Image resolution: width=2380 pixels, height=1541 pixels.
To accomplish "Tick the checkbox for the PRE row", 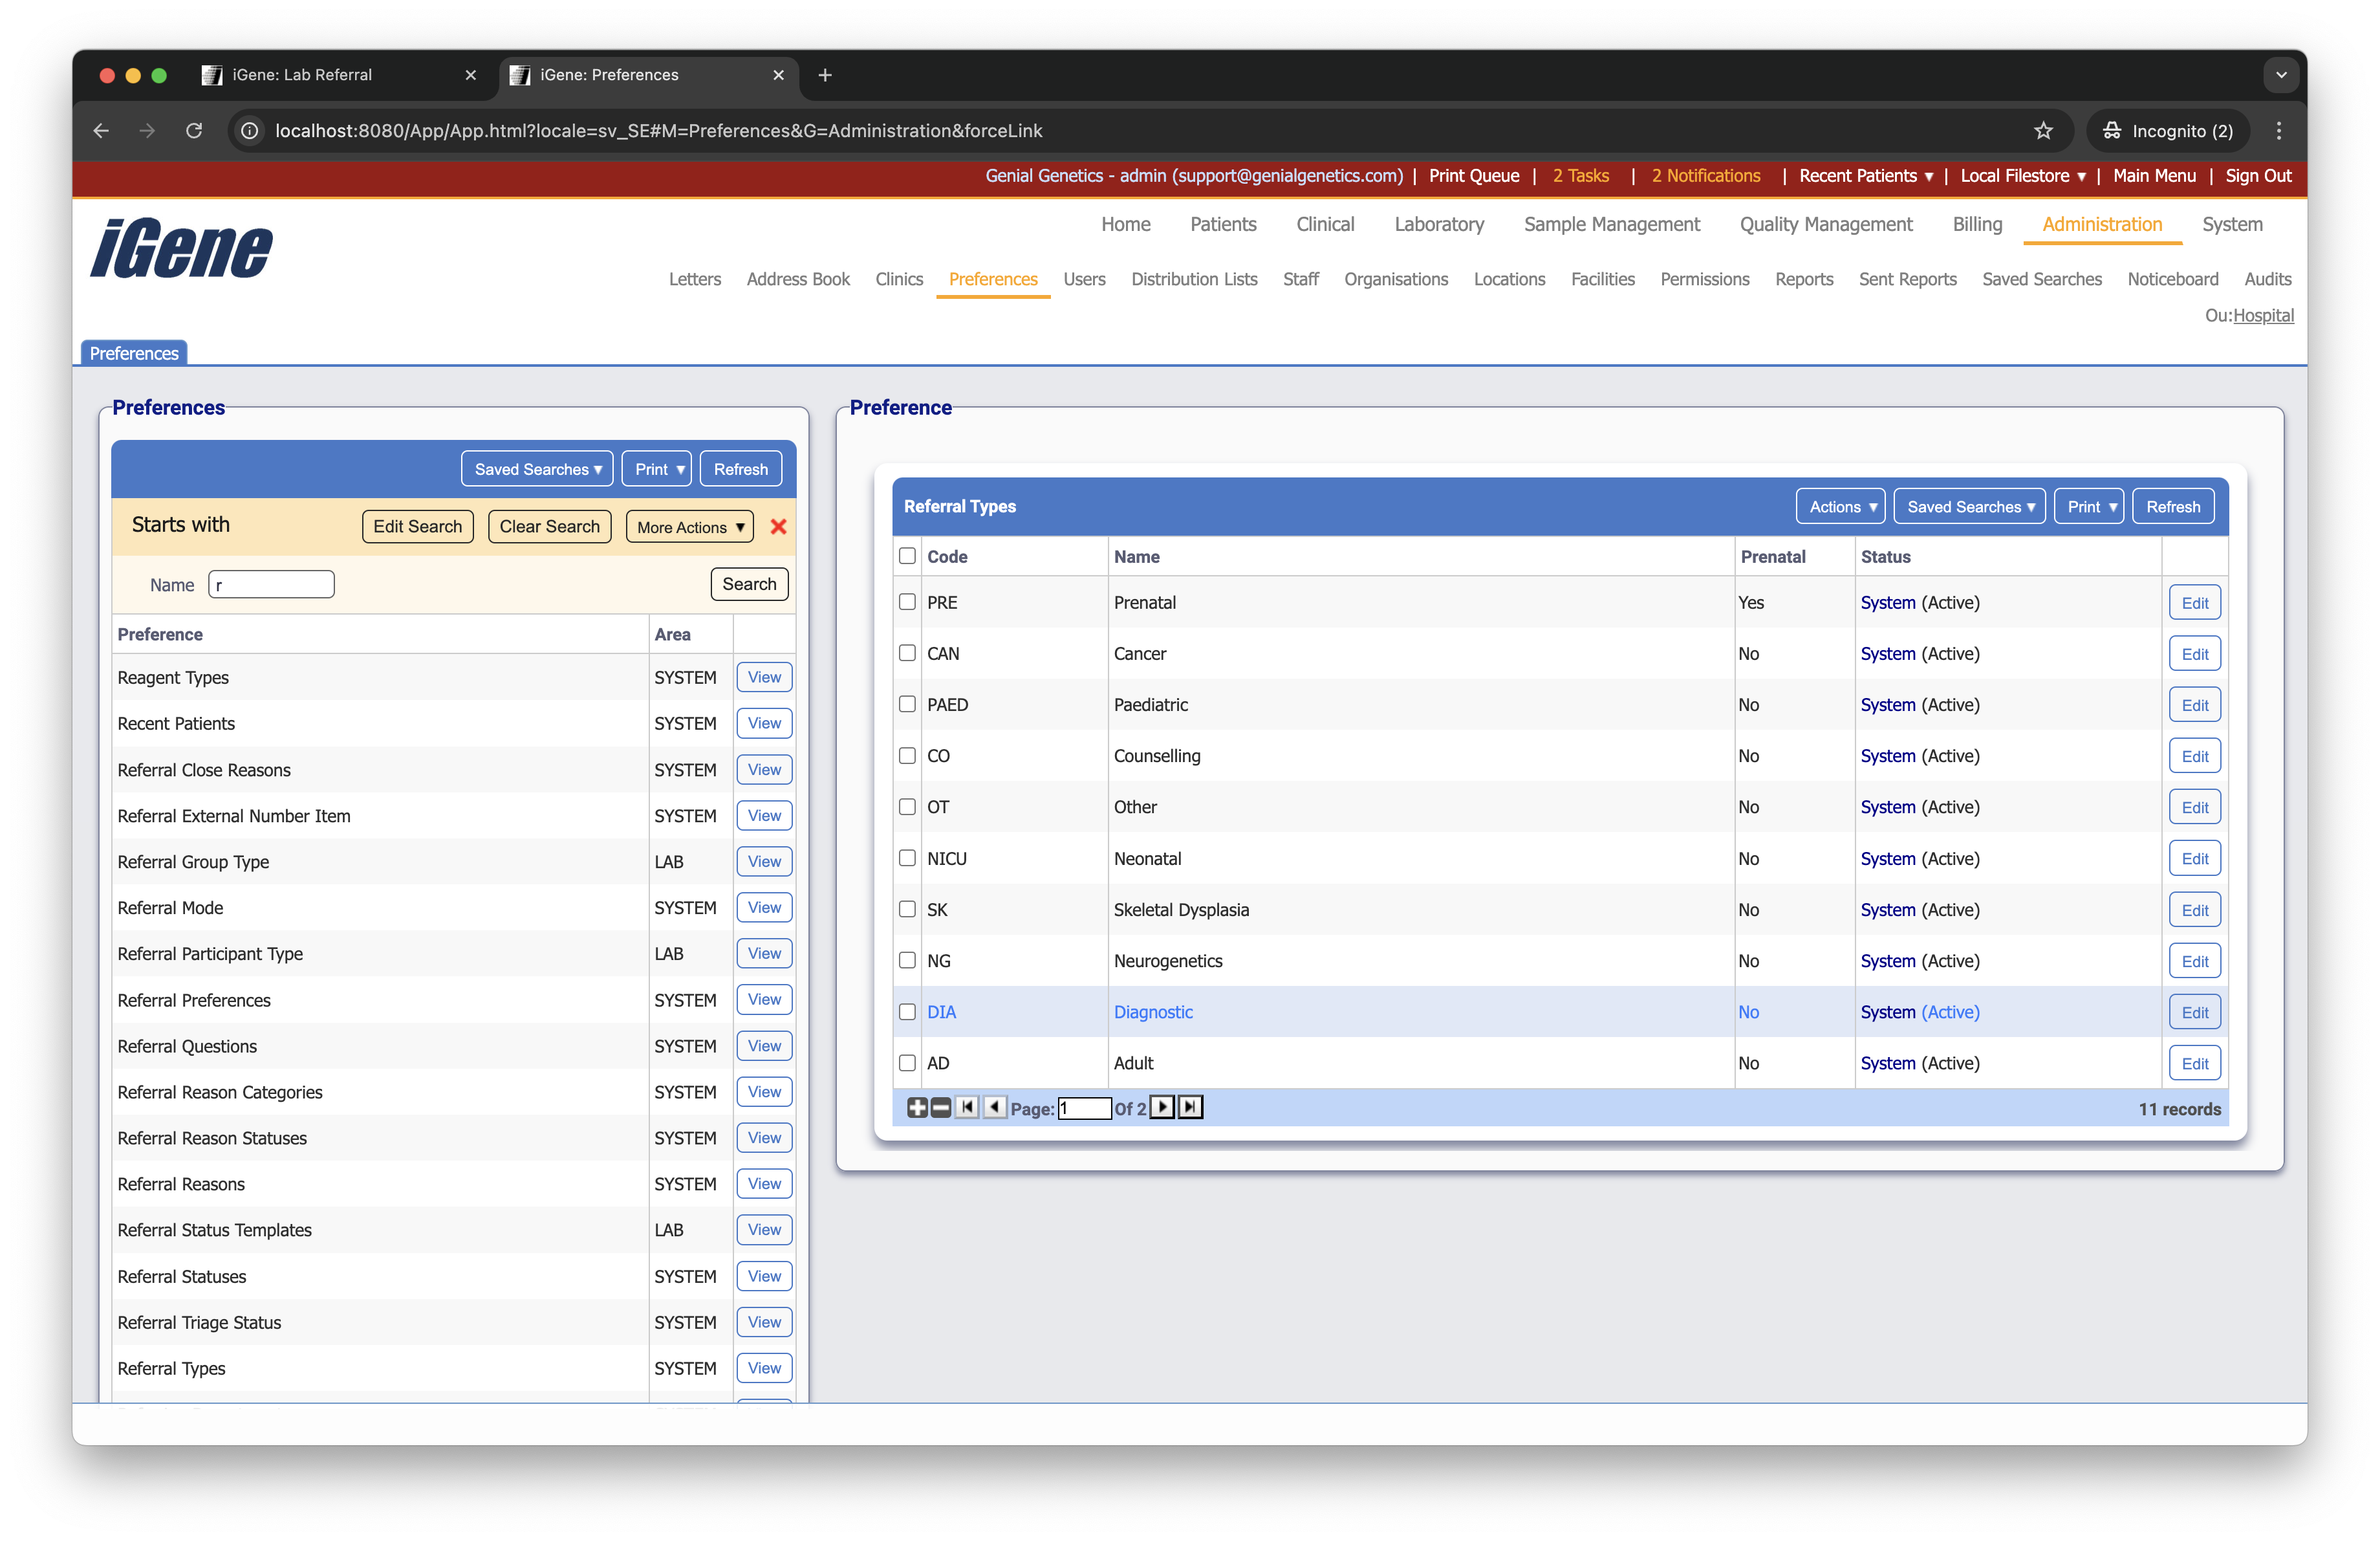I will [x=907, y=602].
